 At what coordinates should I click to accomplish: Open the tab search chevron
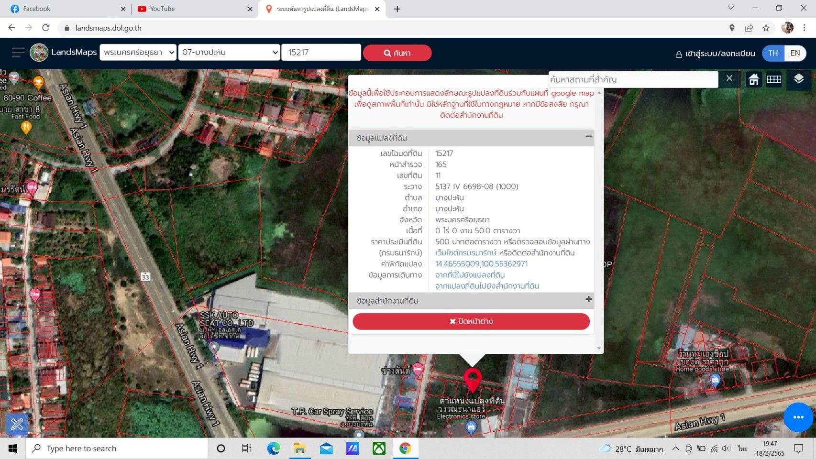[730, 8]
